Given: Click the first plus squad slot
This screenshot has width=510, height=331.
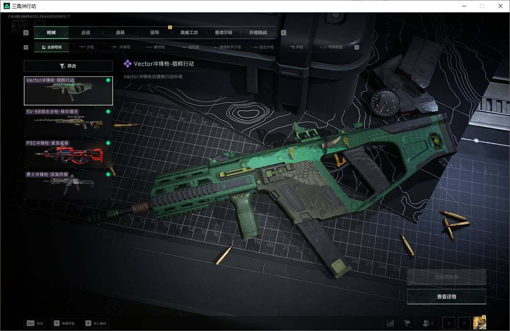Looking at the screenshot, I should 449,323.
